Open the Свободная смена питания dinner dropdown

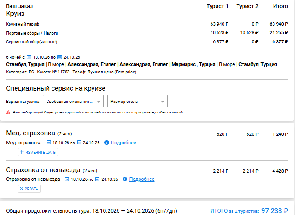[x=73, y=101]
